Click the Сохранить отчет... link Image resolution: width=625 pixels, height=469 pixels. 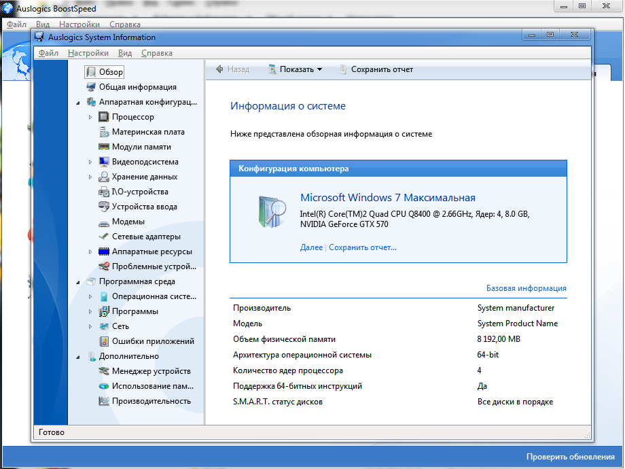click(363, 247)
